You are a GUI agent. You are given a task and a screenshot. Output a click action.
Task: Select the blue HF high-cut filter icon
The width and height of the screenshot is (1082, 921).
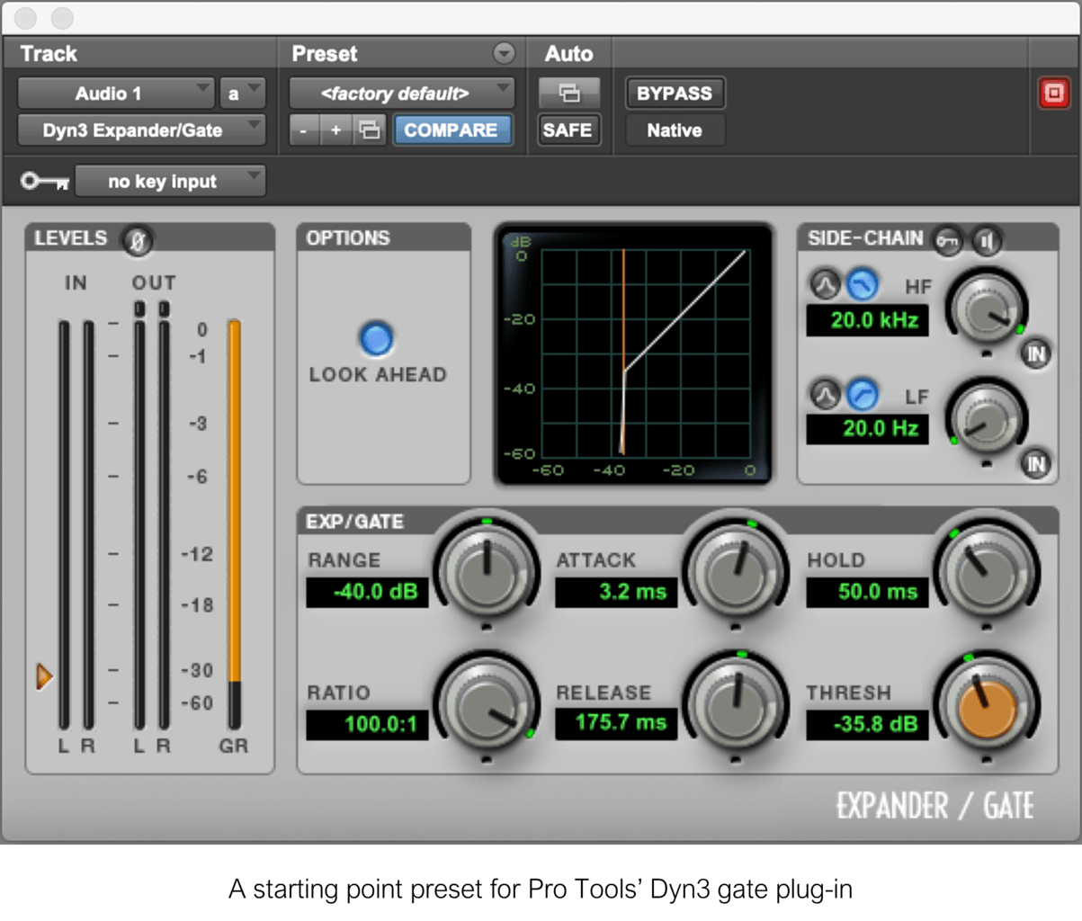(863, 284)
